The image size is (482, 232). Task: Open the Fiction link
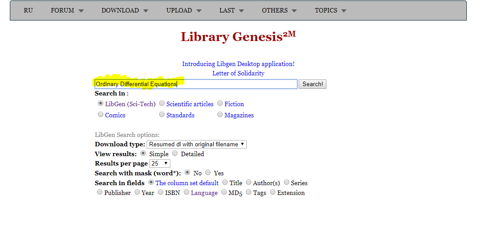234,104
